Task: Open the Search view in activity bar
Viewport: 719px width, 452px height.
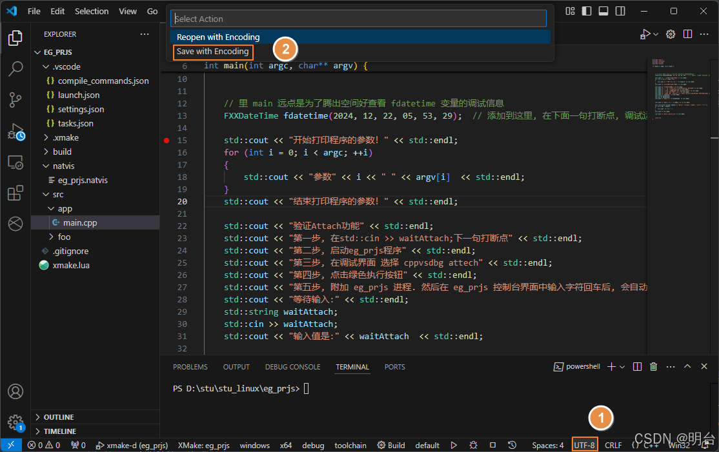Action: pos(15,69)
